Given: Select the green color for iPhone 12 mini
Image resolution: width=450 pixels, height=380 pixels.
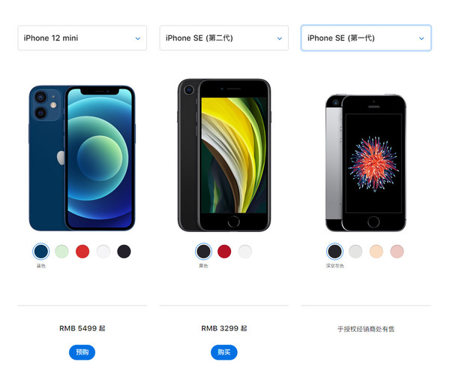Looking at the screenshot, I should pos(61,252).
